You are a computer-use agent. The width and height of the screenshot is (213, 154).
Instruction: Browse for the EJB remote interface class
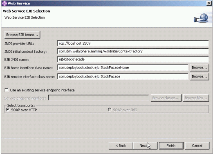pos(200,76)
